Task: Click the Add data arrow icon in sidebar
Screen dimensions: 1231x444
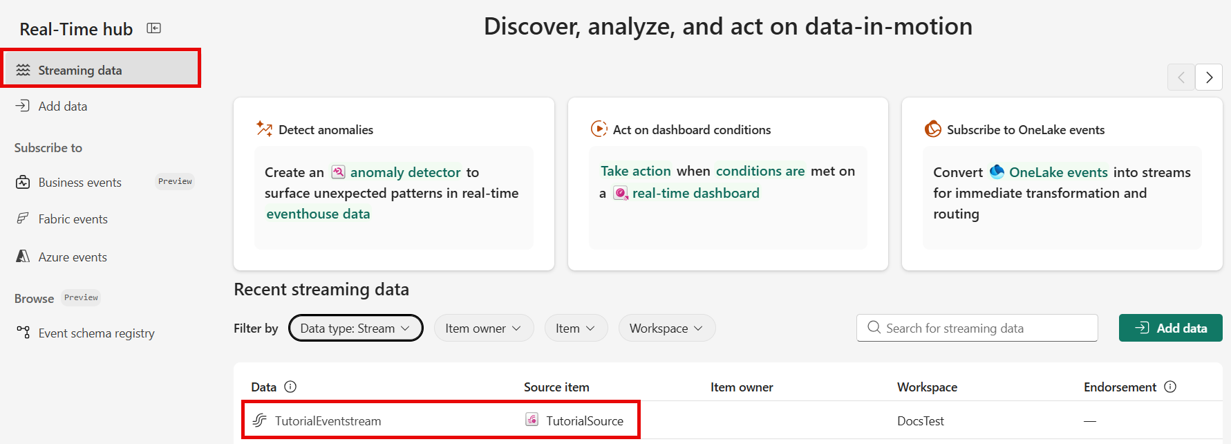Action: point(23,105)
